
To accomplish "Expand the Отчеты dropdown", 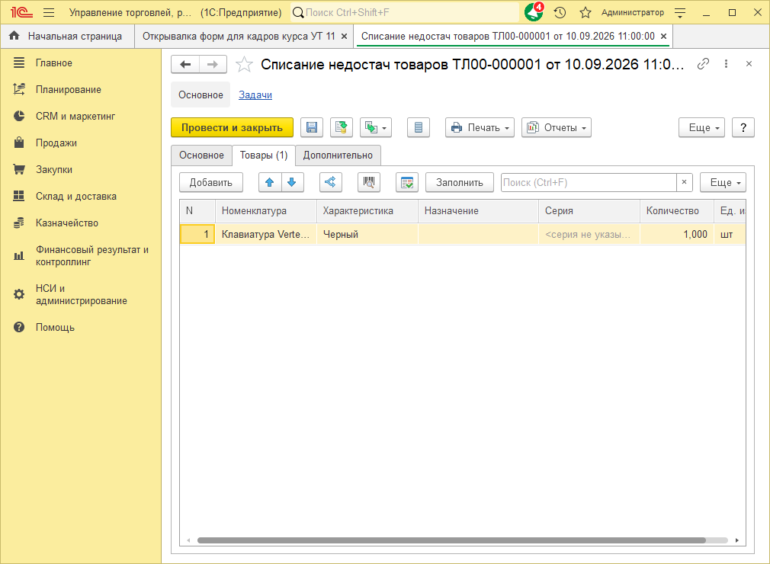I will 557,127.
